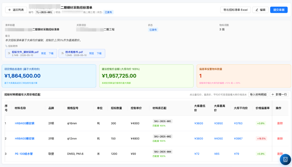The width and height of the screenshot is (292, 167).
Task: Click the 偏差率报警物料数量 card
Action: tap(244, 76)
